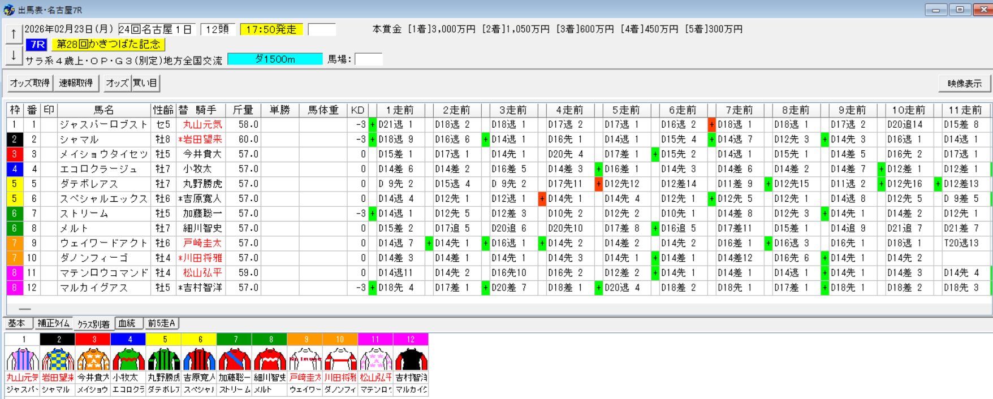
Task: Open 映像表示 video display
Action: pyautogui.click(x=964, y=84)
